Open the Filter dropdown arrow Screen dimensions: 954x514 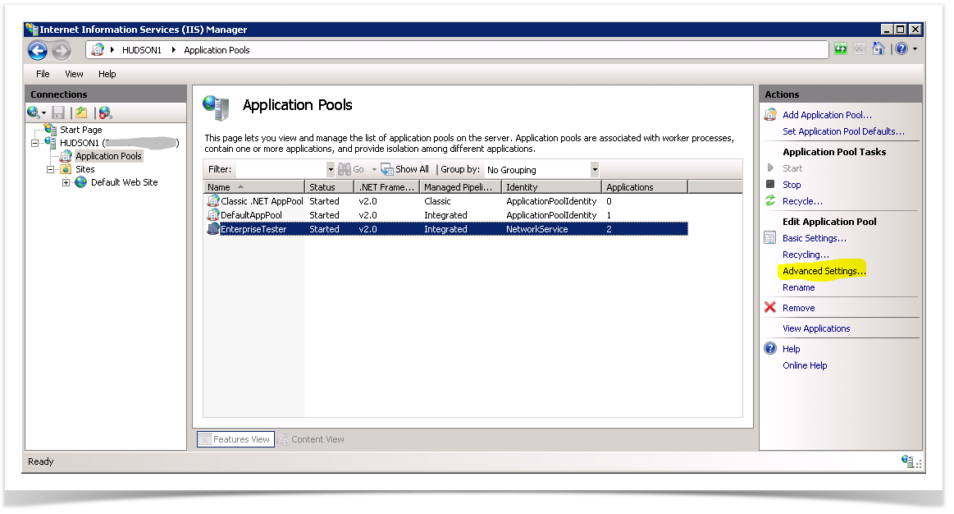331,170
